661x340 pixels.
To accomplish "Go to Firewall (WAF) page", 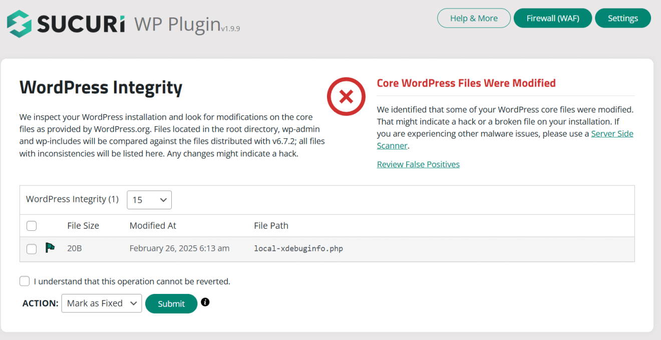I will point(553,18).
